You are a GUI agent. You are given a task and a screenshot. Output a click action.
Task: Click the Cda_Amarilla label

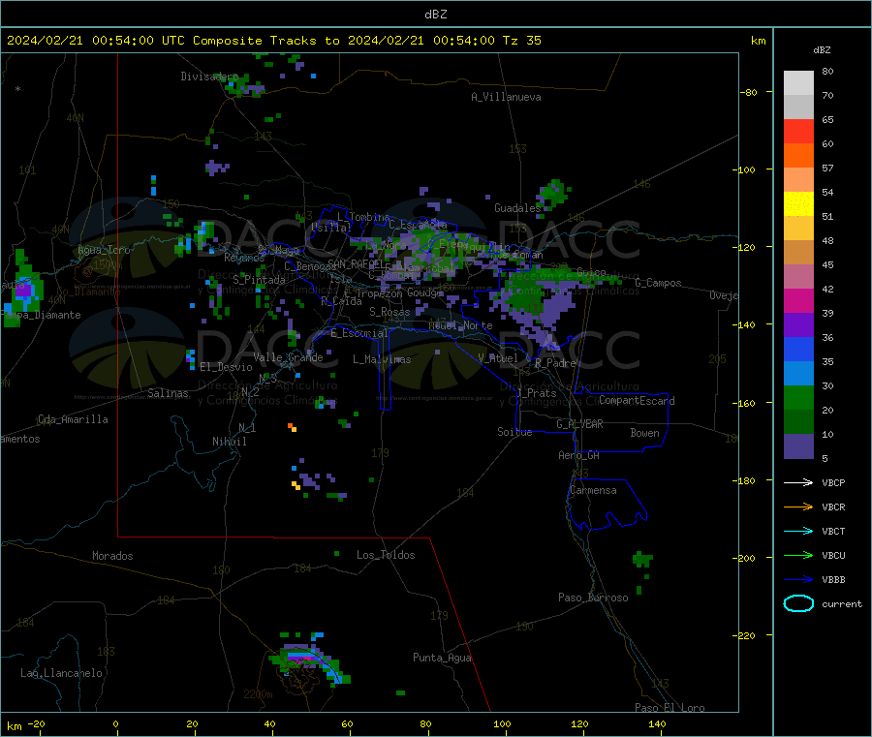(x=73, y=419)
